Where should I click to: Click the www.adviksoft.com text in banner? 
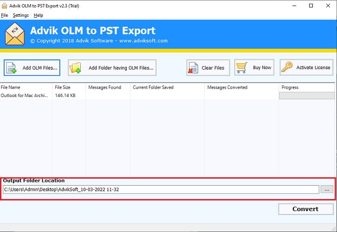coord(143,41)
